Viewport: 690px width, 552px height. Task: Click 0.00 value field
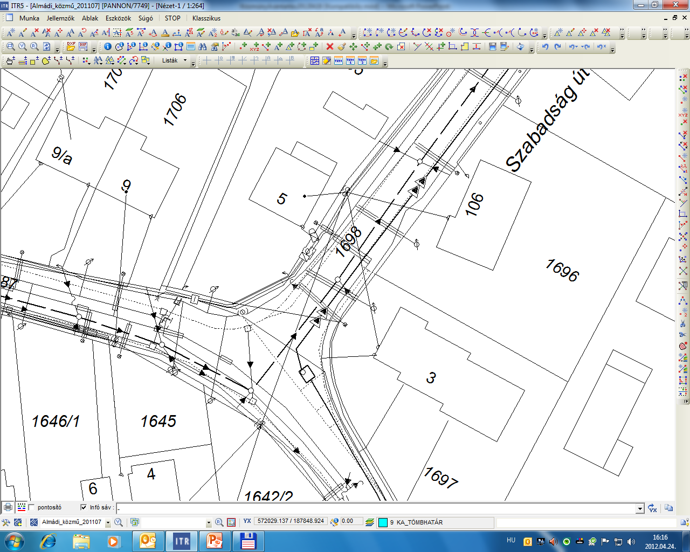(x=351, y=521)
